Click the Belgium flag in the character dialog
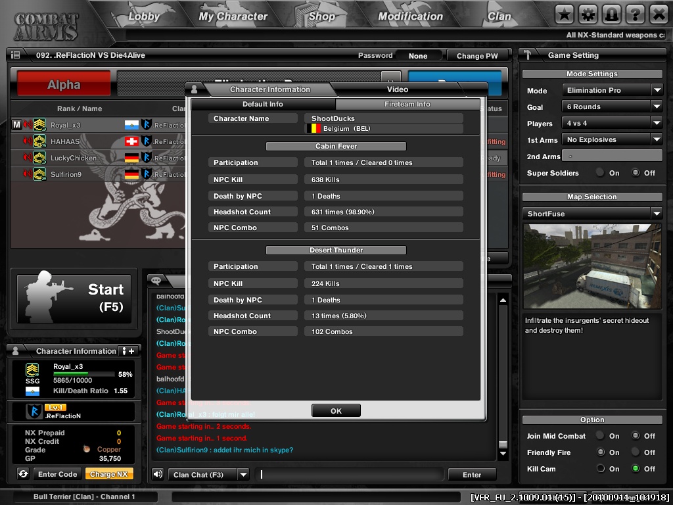The image size is (673, 505). pyautogui.click(x=313, y=128)
